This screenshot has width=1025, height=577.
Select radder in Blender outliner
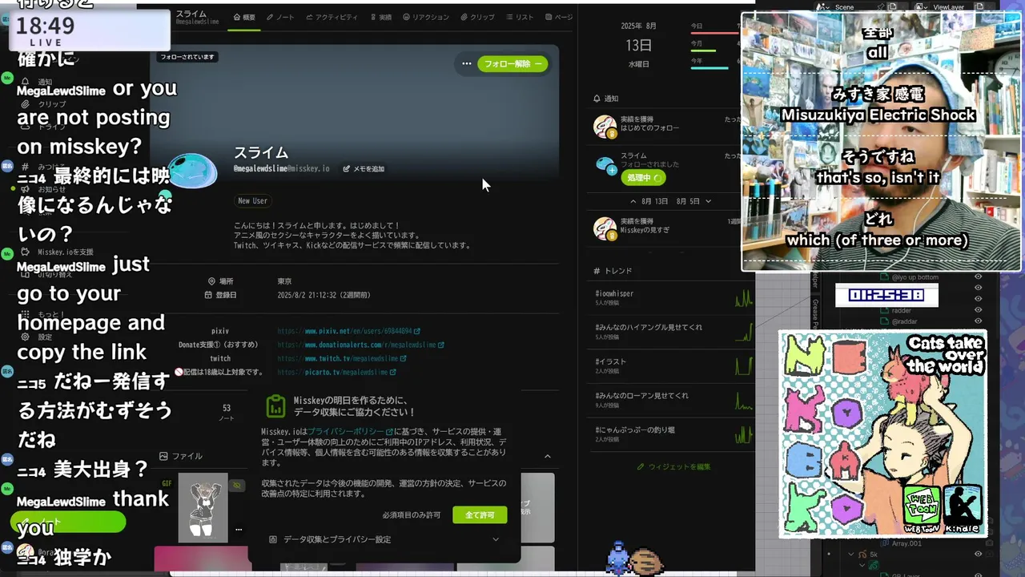click(x=901, y=310)
